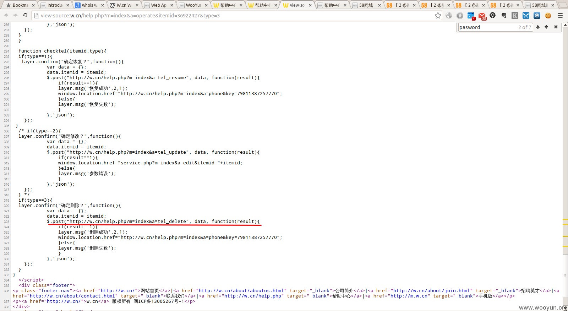Click the layer.confirm("确定恢复？") line
The height and width of the screenshot is (311, 568).
tap(72, 61)
